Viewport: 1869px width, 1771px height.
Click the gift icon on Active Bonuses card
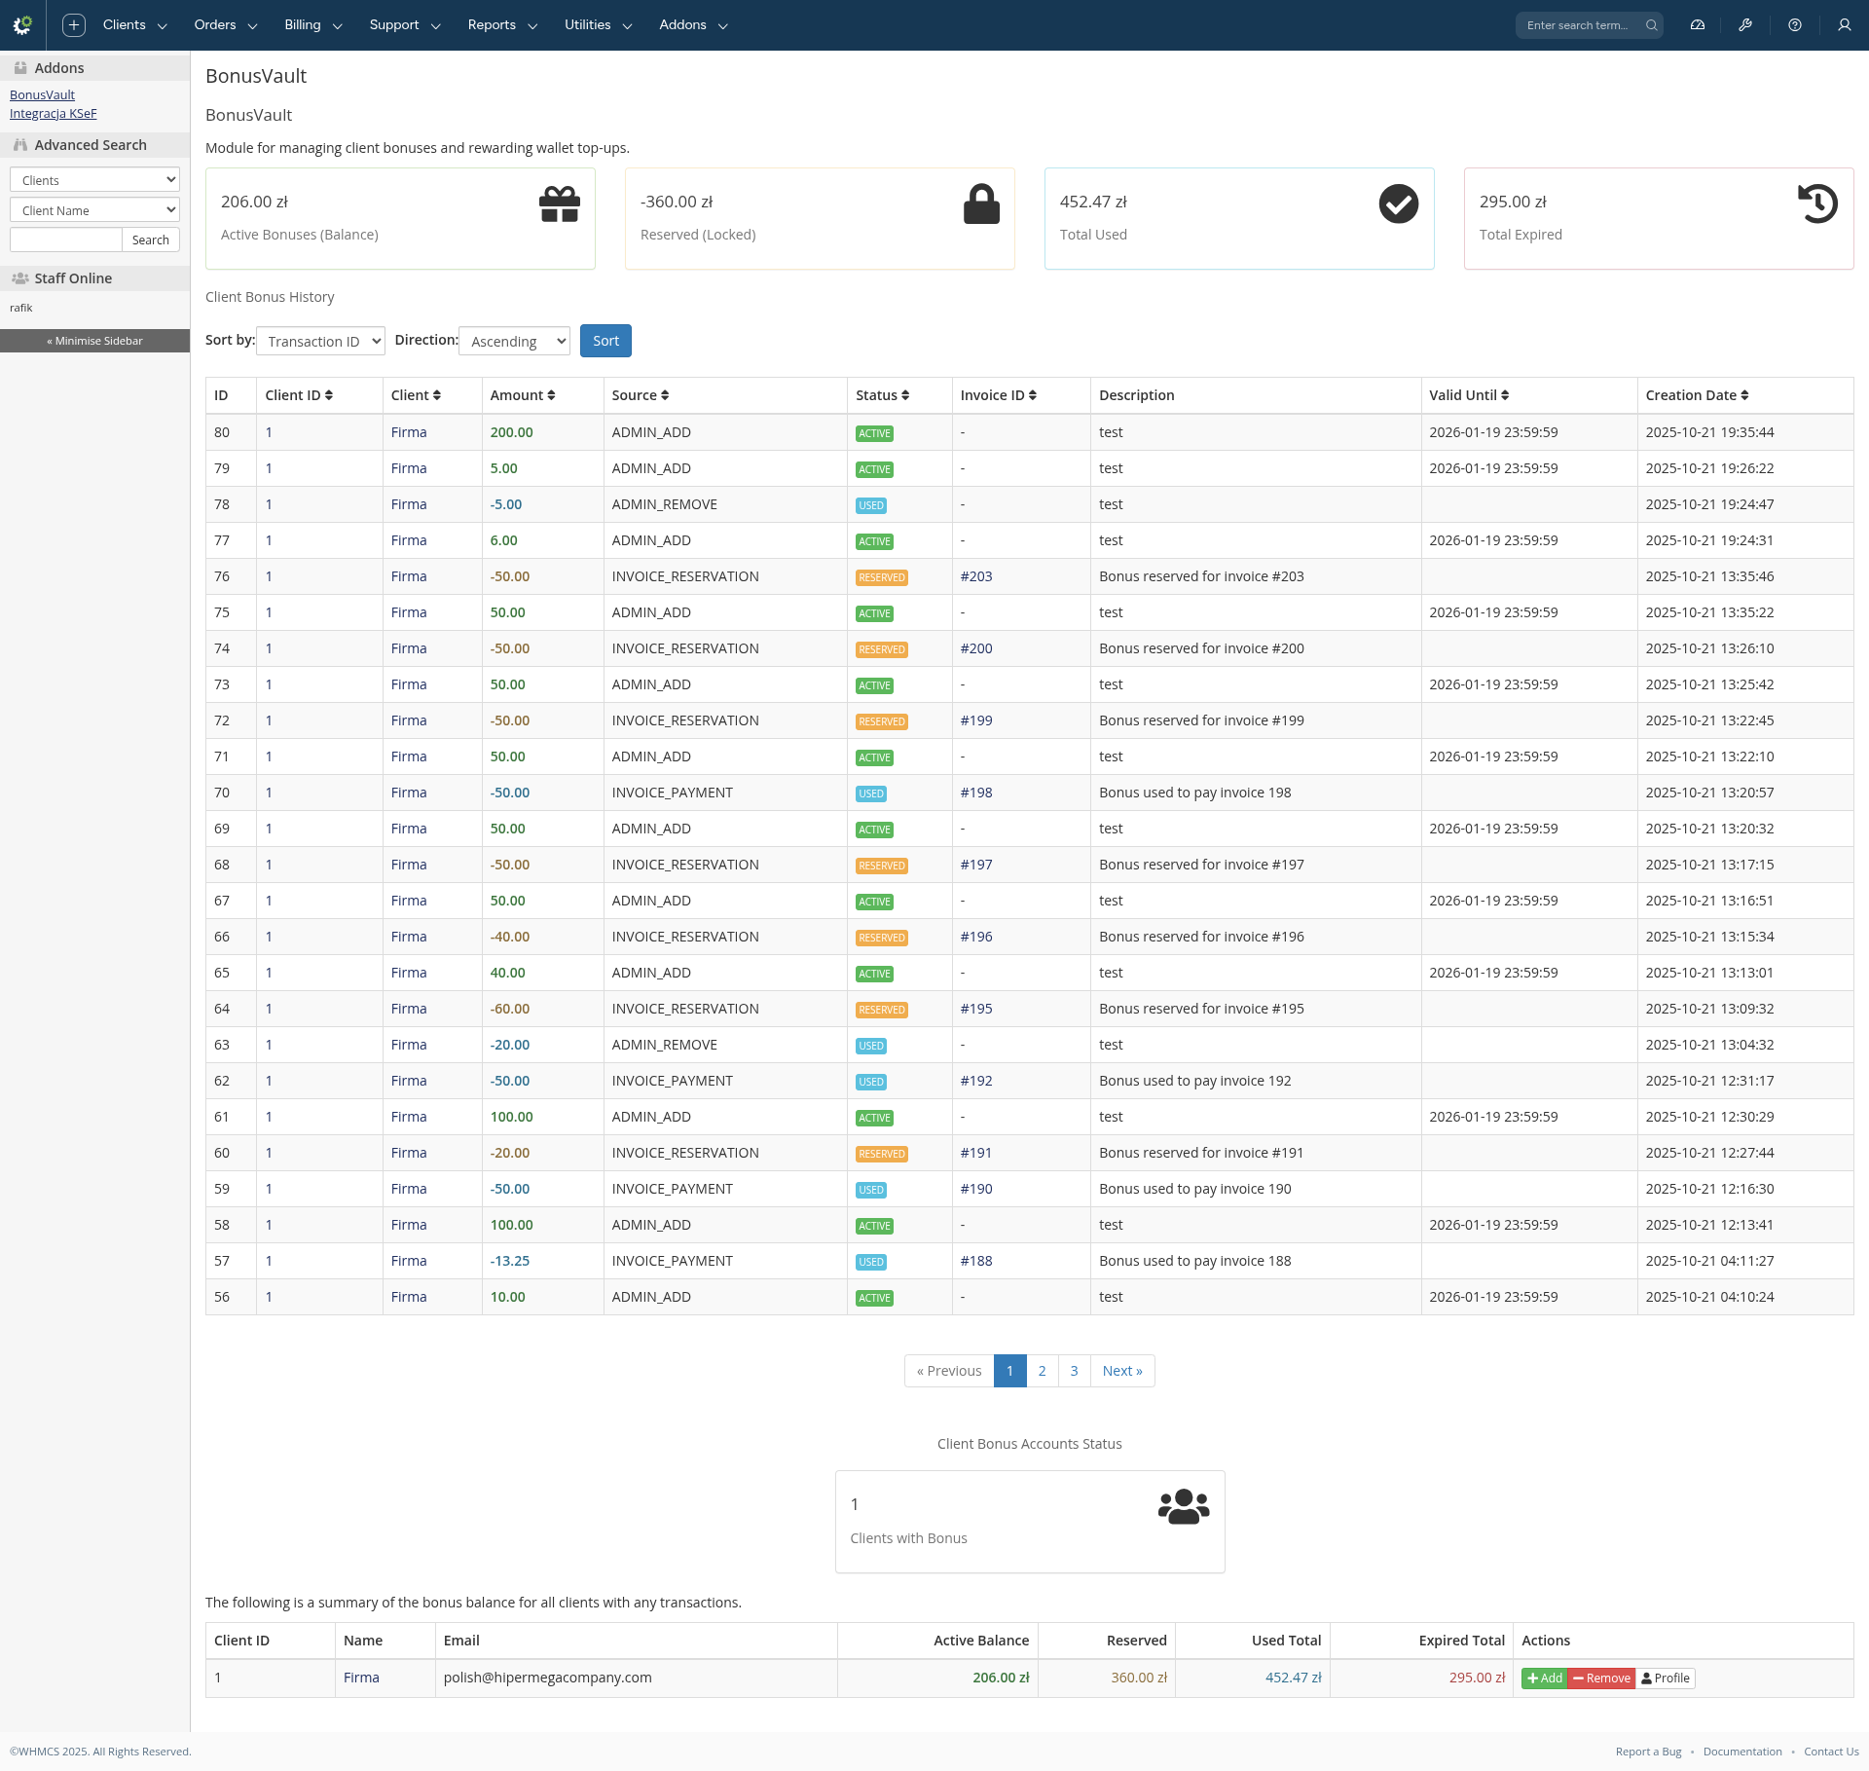pyautogui.click(x=560, y=204)
